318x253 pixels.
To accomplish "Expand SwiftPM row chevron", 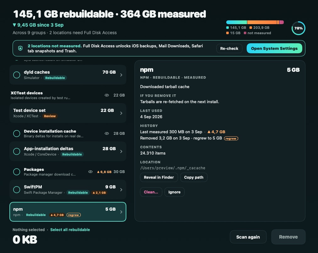I will pos(121,190).
